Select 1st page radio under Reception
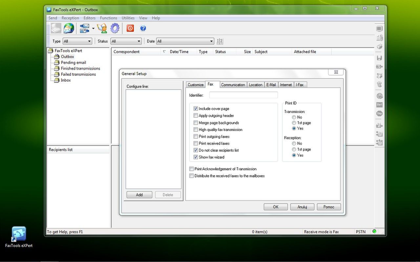The width and height of the screenshot is (420, 262). coord(294,149)
